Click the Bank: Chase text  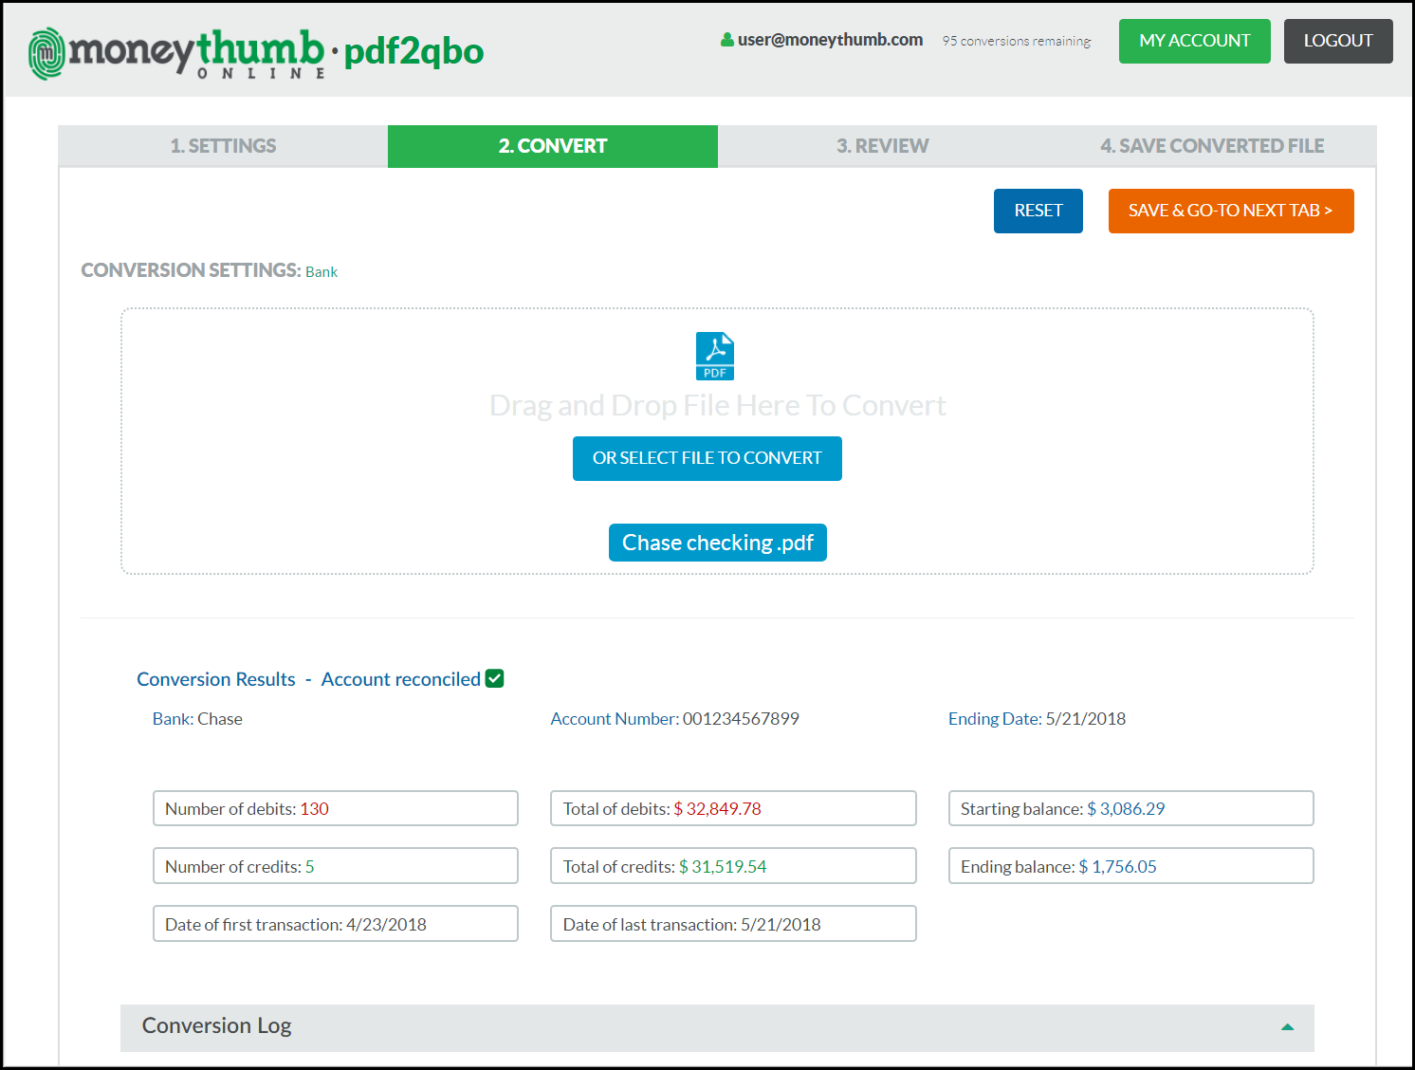[197, 719]
